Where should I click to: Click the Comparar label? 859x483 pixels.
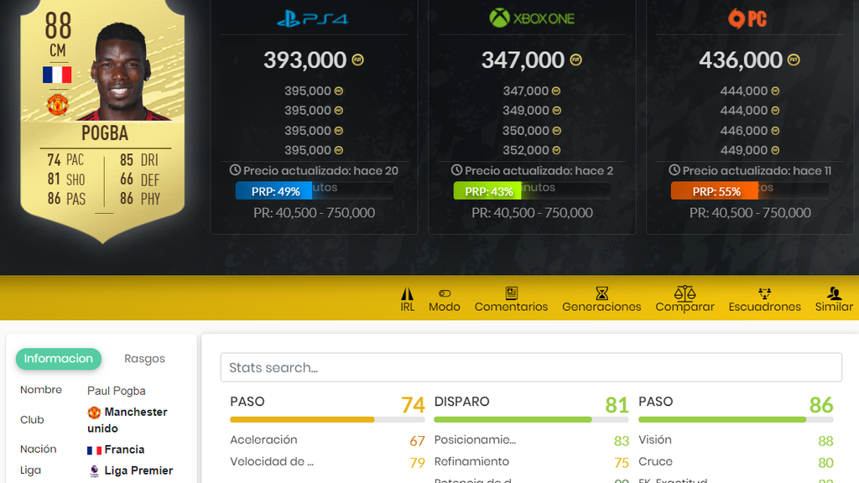[x=685, y=307]
